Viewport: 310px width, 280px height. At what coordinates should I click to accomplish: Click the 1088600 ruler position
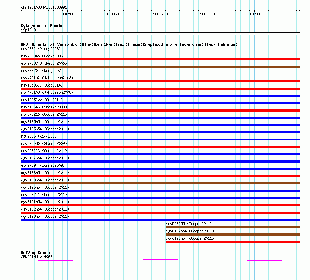pyautogui.click(x=114, y=14)
